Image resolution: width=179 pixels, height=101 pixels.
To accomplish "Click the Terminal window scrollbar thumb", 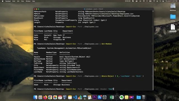I will pos(153,77).
